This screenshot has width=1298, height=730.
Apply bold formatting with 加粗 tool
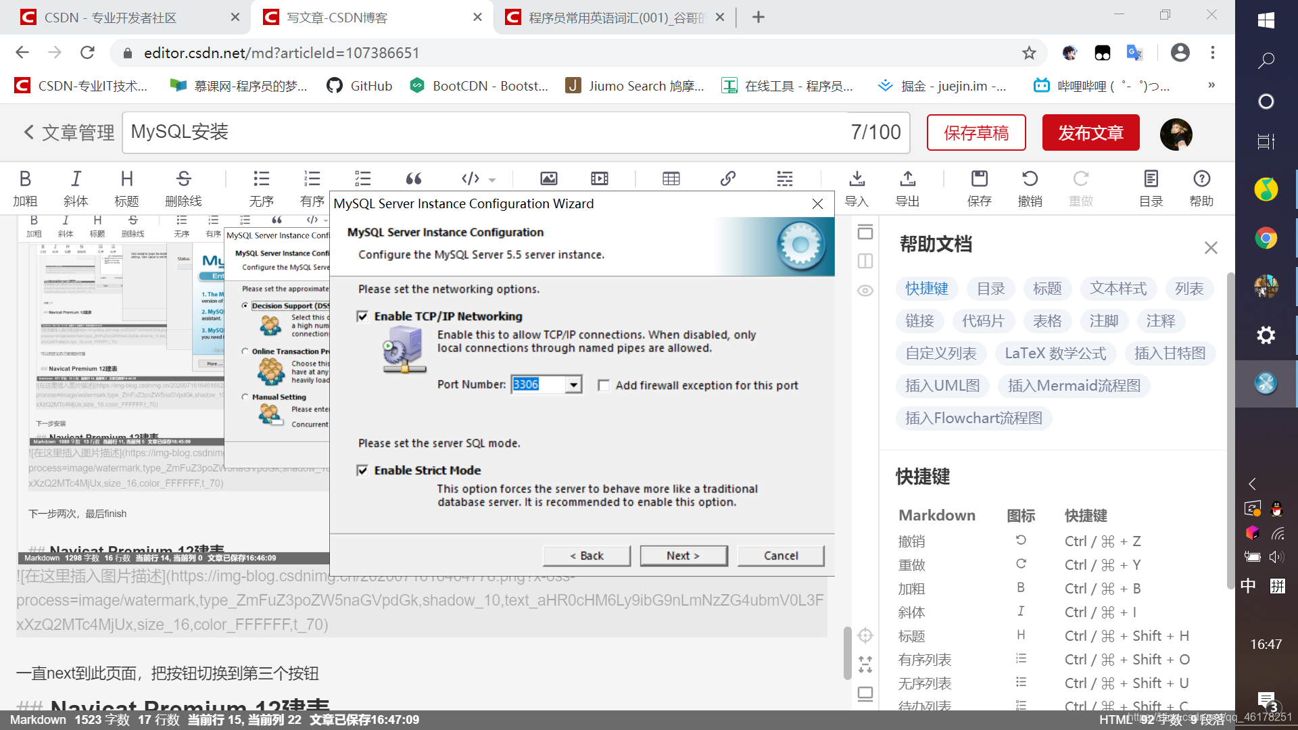coord(25,188)
